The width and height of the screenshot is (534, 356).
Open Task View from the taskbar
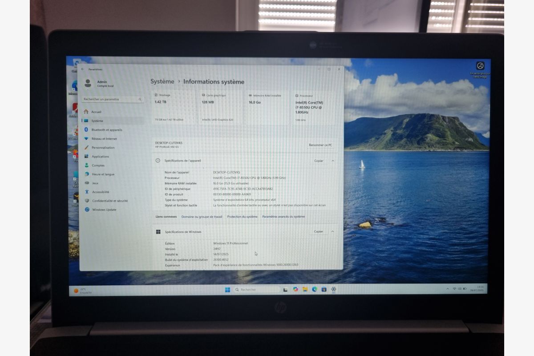coord(285,290)
